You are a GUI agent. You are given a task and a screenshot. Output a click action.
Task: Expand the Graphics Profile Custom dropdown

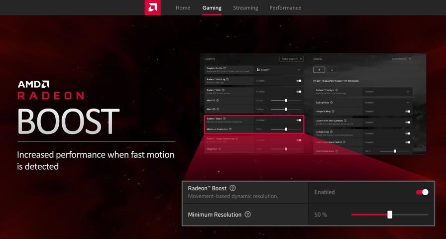pos(279,70)
